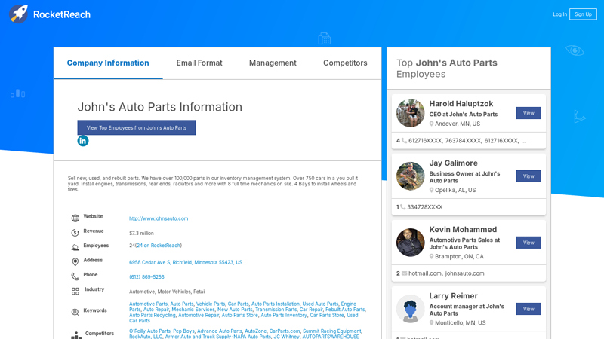Click the Jay Galimore name heading
This screenshot has width=604, height=339.
454,163
